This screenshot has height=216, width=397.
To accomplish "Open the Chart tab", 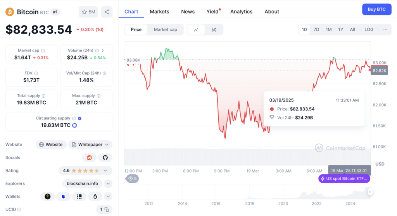I will [x=131, y=12].
